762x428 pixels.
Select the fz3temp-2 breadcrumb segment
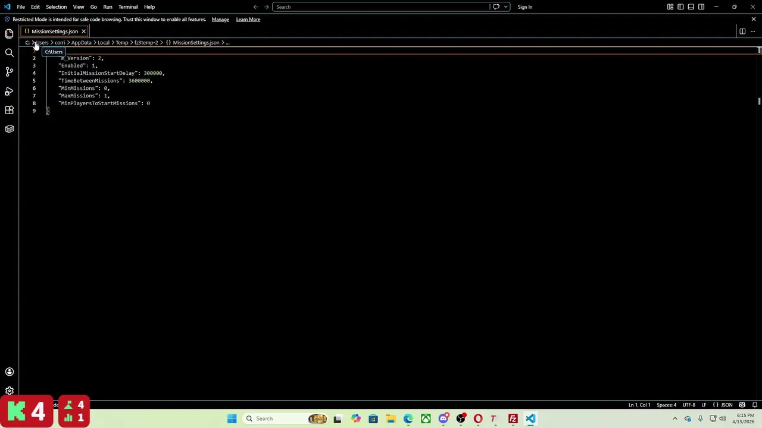tap(146, 42)
